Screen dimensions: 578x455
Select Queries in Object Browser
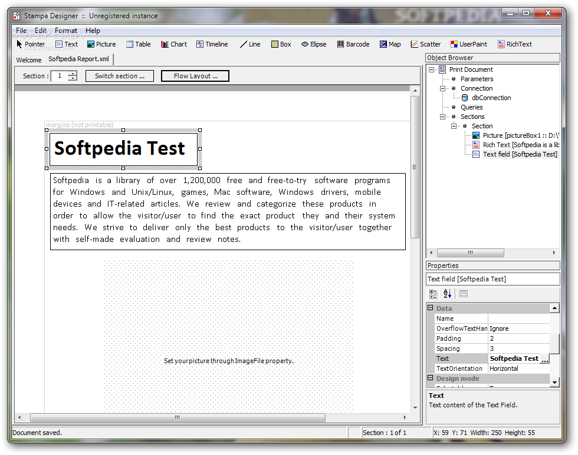(x=471, y=107)
